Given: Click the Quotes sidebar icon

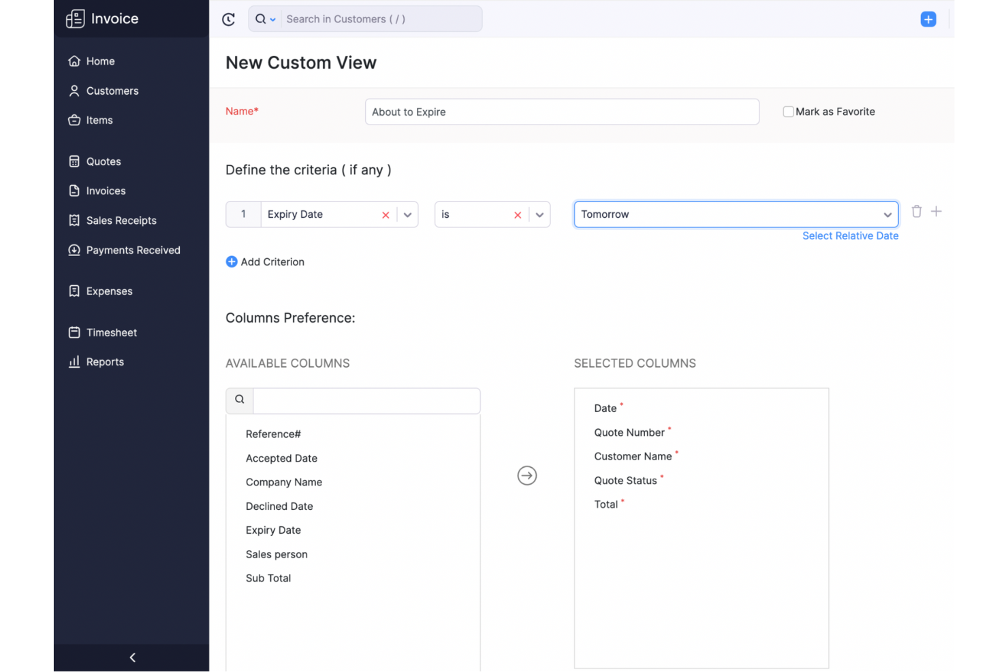Looking at the screenshot, I should click(74, 161).
